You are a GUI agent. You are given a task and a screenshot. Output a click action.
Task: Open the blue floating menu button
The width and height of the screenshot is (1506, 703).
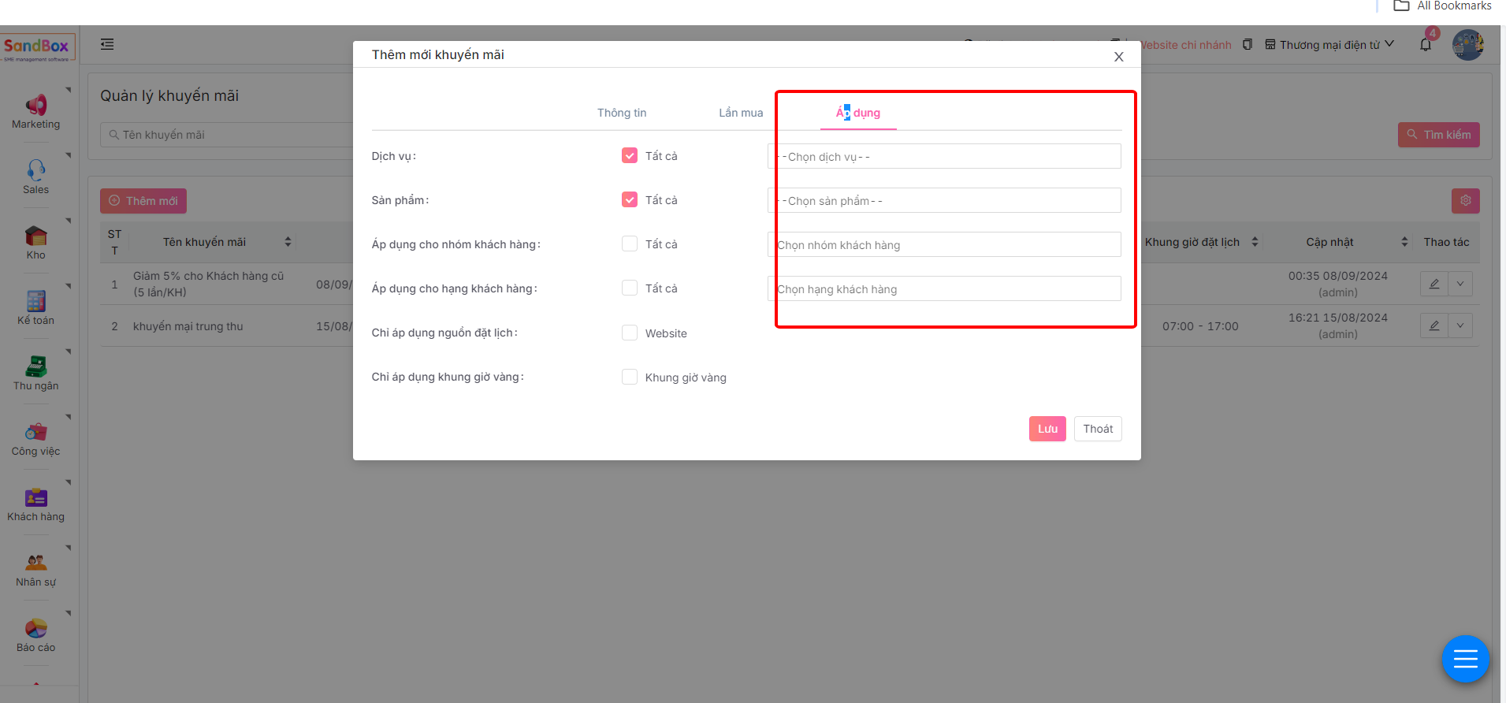(1464, 658)
